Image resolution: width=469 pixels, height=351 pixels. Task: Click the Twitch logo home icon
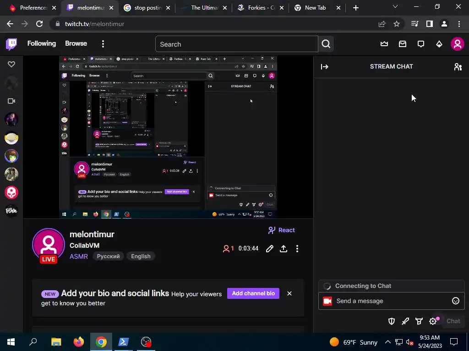(11, 44)
